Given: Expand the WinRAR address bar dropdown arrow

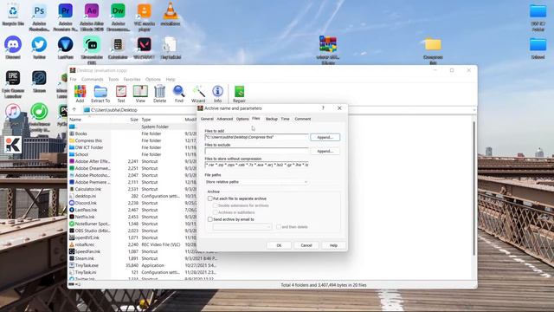Looking at the screenshot, I should tap(474, 110).
